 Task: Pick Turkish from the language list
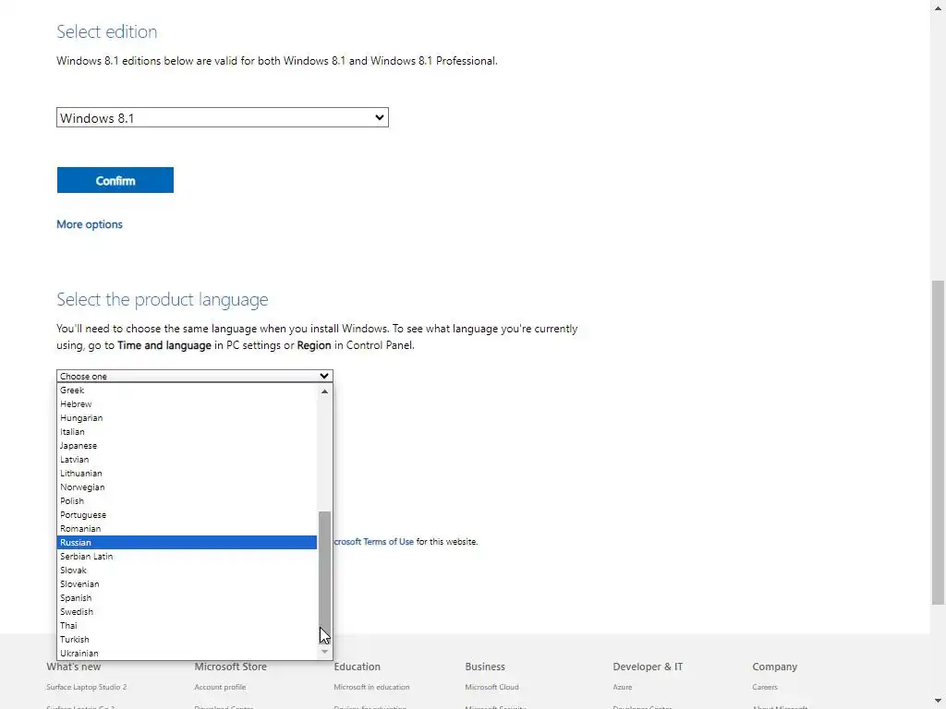pyautogui.click(x=187, y=640)
